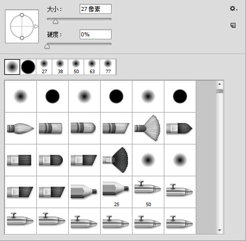Select the airbrush preset labeled 50

point(148,192)
